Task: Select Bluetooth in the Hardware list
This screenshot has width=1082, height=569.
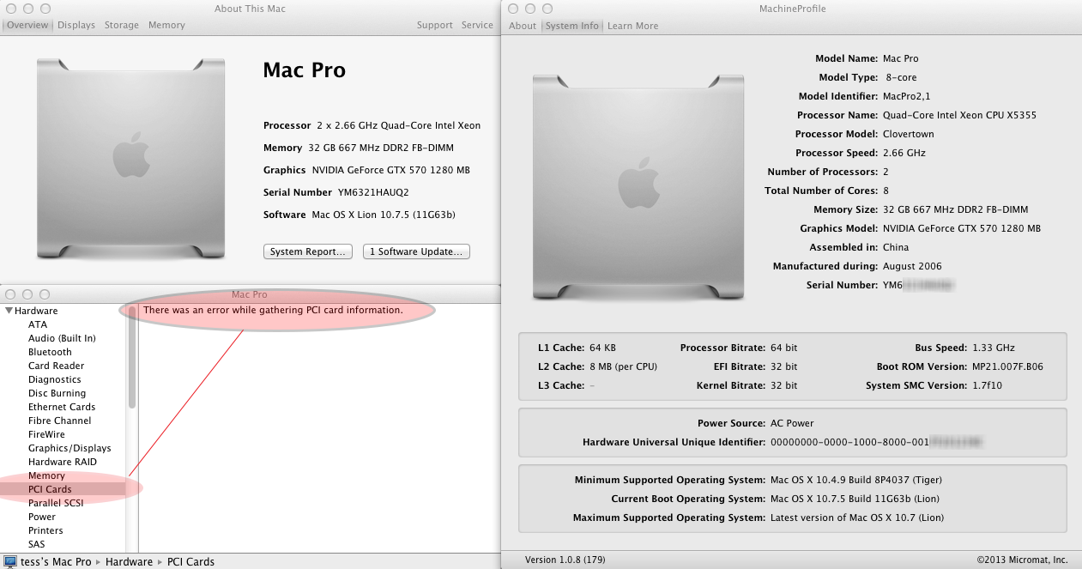Action: [x=50, y=352]
